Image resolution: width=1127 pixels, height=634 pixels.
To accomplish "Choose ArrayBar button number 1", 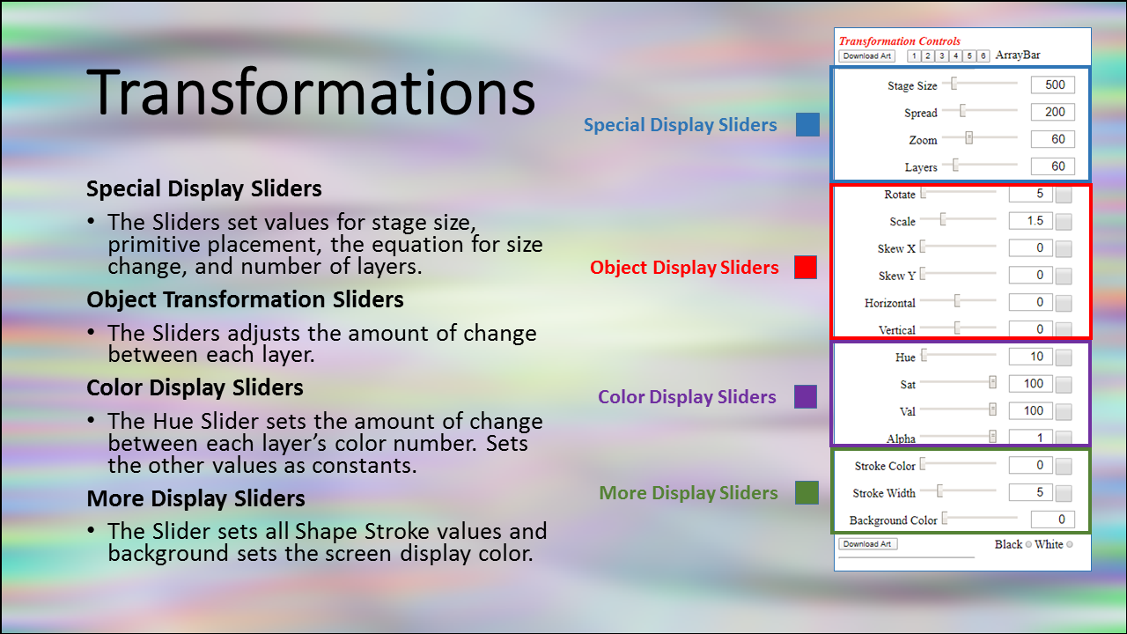I will 914,55.
